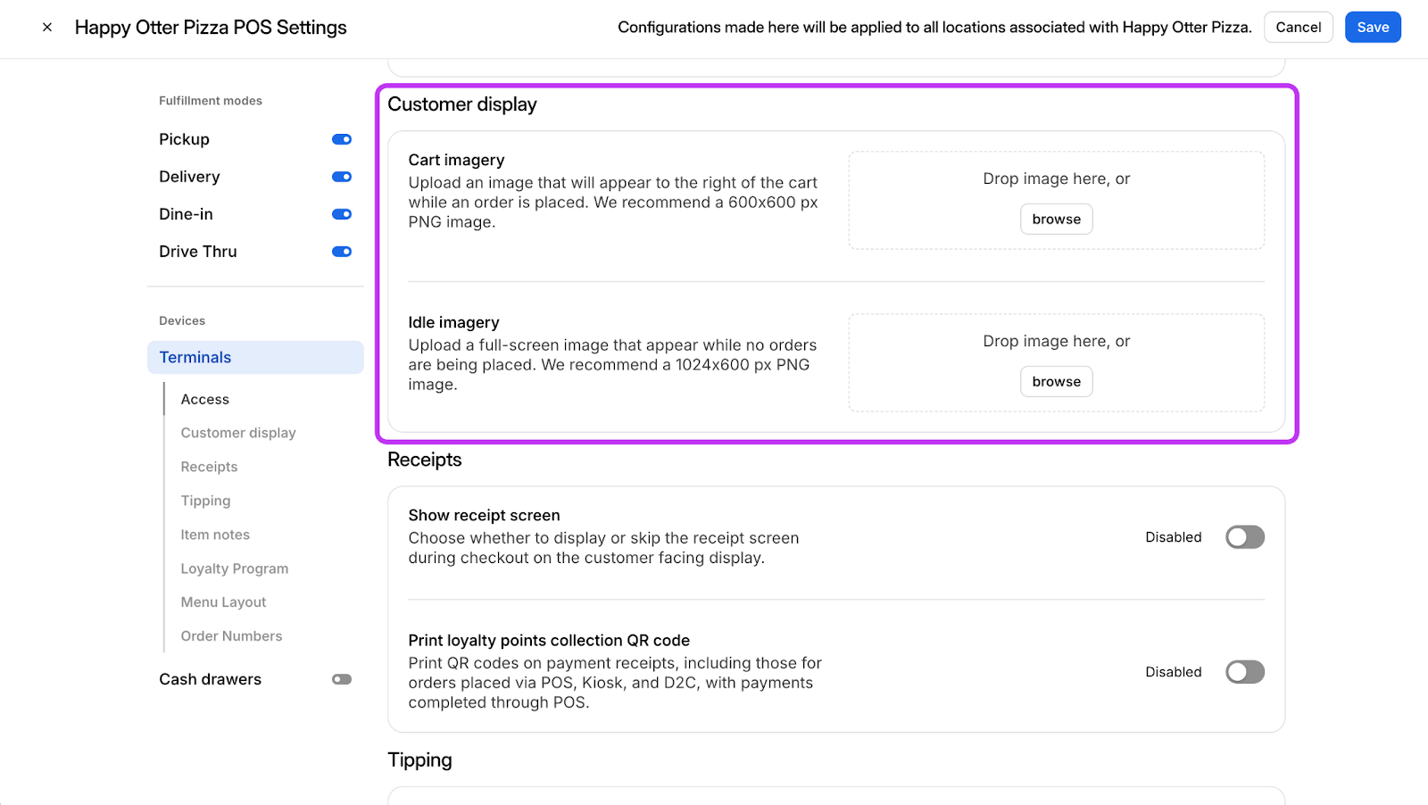Open the Receipts sidebar link
Image resolution: width=1428 pixels, height=805 pixels.
(x=209, y=467)
